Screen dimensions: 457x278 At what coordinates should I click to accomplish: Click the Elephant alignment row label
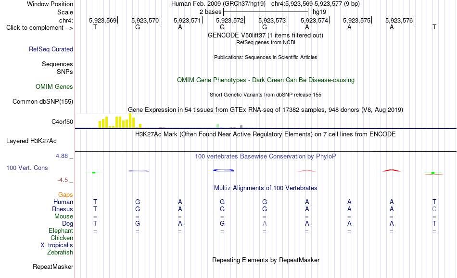61,230
